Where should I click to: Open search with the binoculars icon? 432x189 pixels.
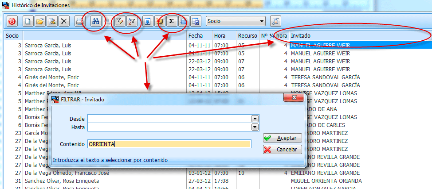[94, 21]
